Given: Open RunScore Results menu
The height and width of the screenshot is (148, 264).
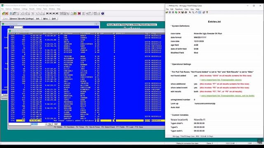Looking at the screenshot, I should (32, 9).
